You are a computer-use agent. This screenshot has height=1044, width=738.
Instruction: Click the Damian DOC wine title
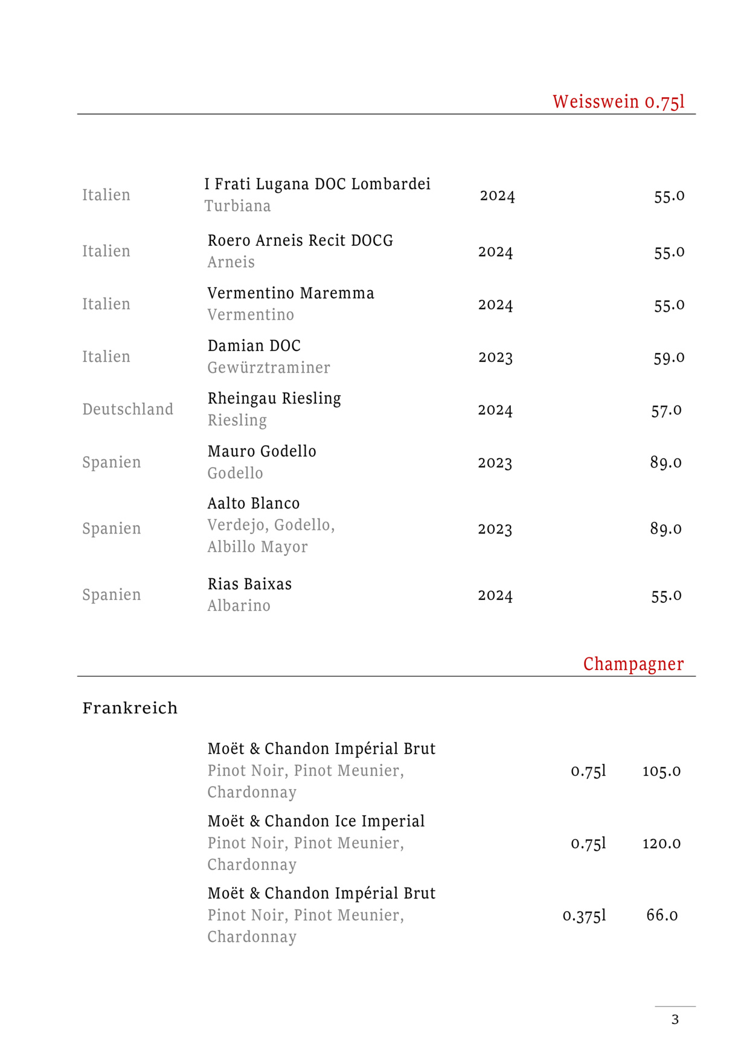pos(254,346)
